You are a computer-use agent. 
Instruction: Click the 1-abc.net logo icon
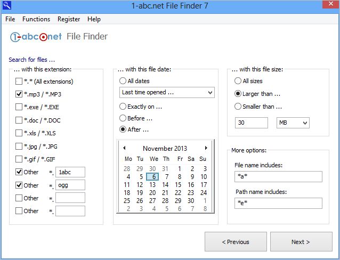(35, 37)
